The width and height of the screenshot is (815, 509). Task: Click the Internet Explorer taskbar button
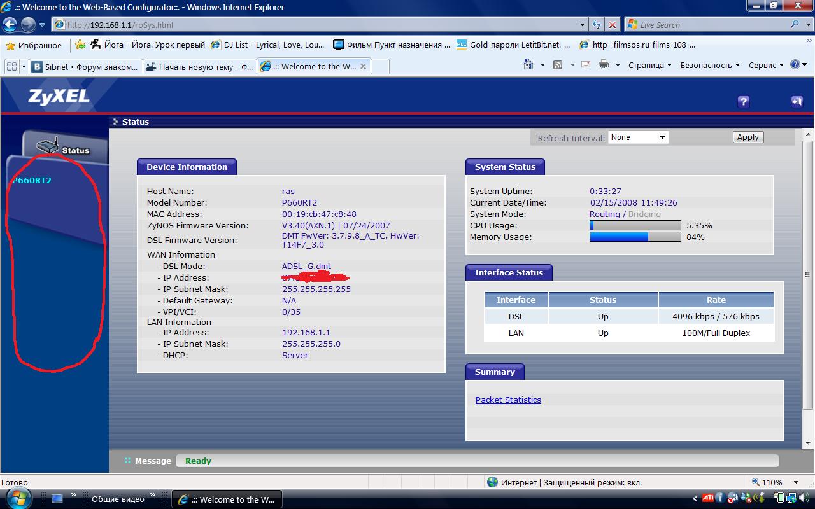[227, 499]
